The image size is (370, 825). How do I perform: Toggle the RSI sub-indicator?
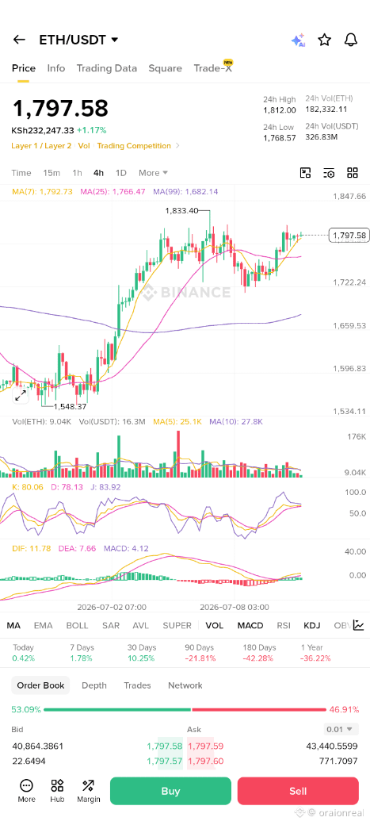(x=284, y=625)
